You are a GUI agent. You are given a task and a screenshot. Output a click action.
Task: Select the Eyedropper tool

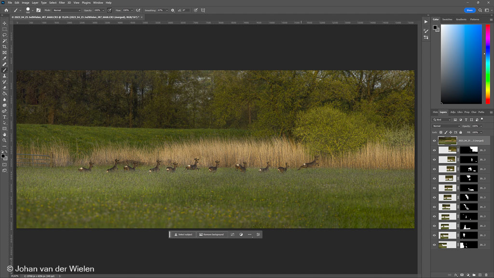point(5,58)
